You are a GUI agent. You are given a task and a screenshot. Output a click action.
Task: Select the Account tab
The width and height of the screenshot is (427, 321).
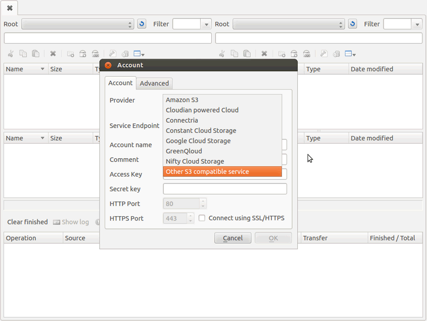(x=120, y=83)
